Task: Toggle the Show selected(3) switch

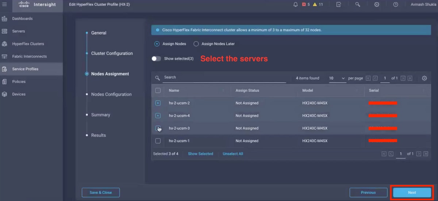Action: coord(156,59)
